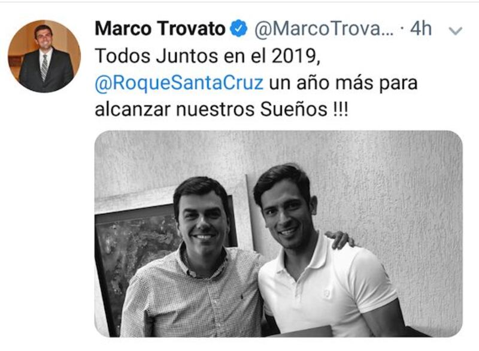Expand the tweet options chevron
The image size is (479, 351).
(456, 31)
